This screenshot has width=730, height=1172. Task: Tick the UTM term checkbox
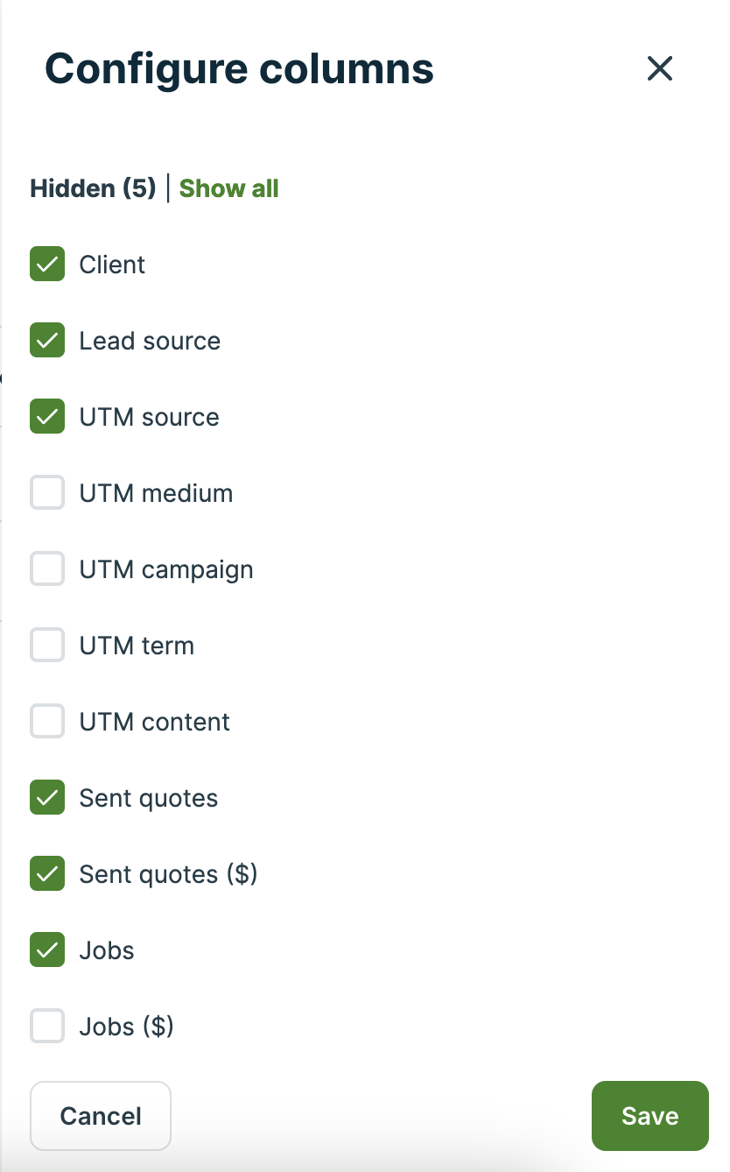click(x=47, y=646)
